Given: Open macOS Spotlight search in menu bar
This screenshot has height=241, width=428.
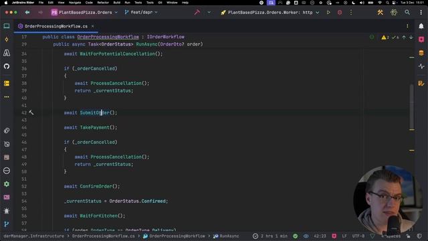Looking at the screenshot, I should 387,3.
